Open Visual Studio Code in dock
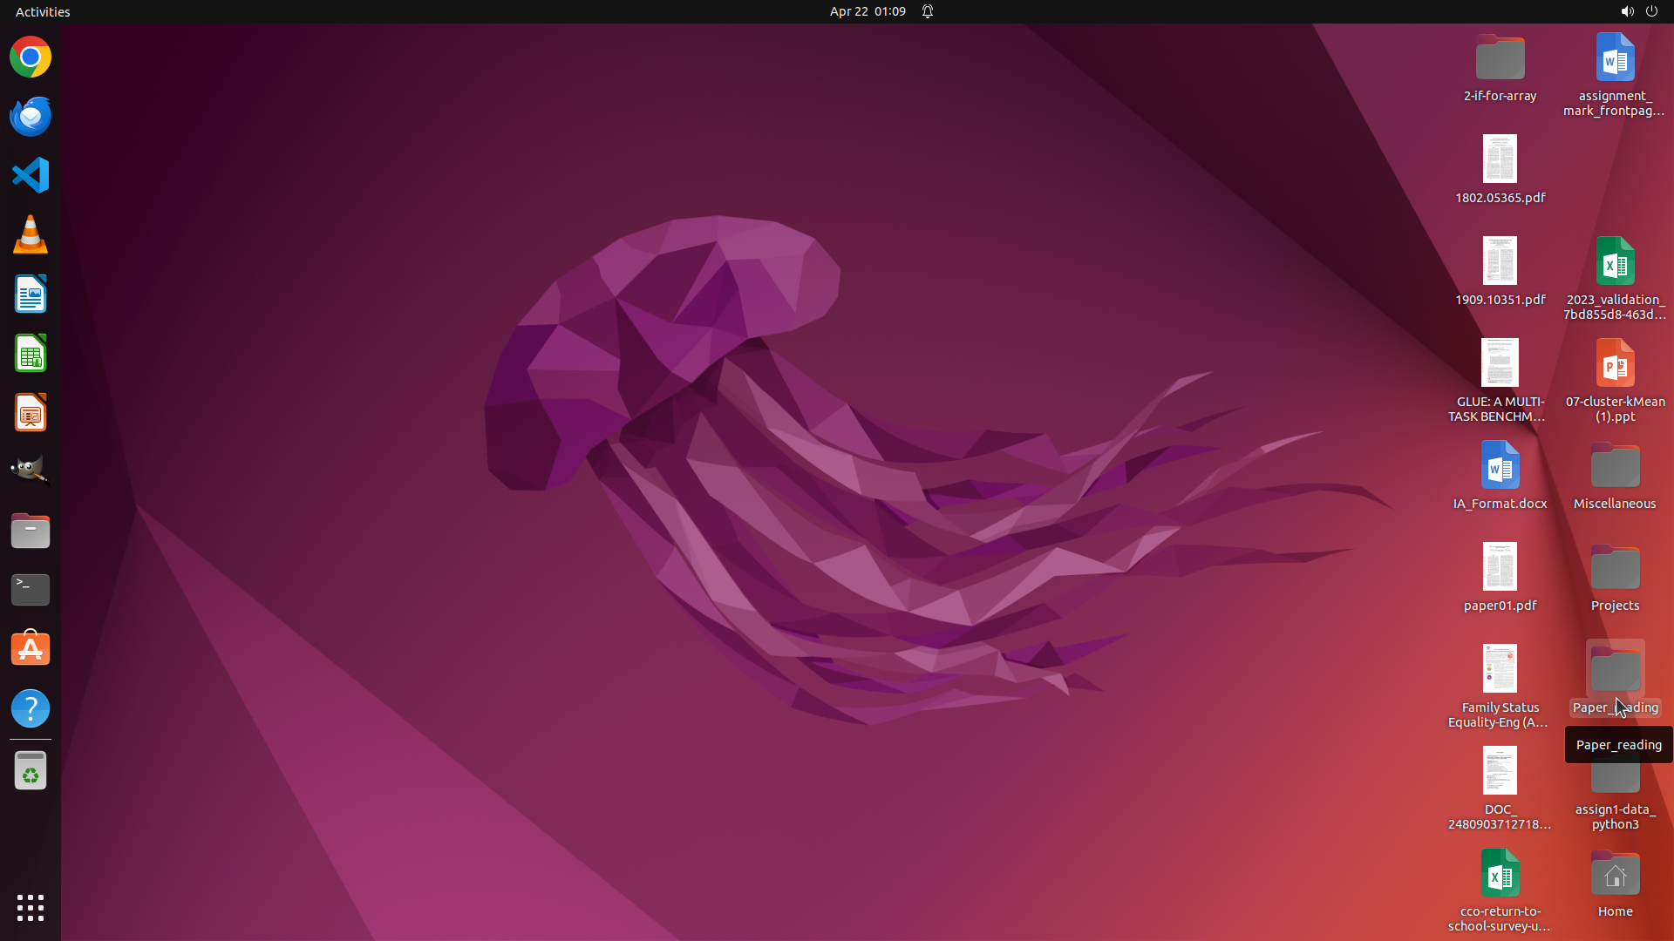 (31, 175)
